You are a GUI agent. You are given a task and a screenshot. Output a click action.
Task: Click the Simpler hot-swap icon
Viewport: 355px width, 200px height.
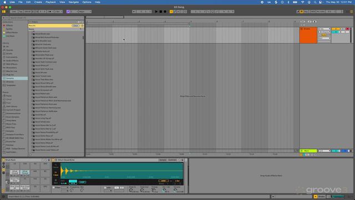click(x=179, y=160)
